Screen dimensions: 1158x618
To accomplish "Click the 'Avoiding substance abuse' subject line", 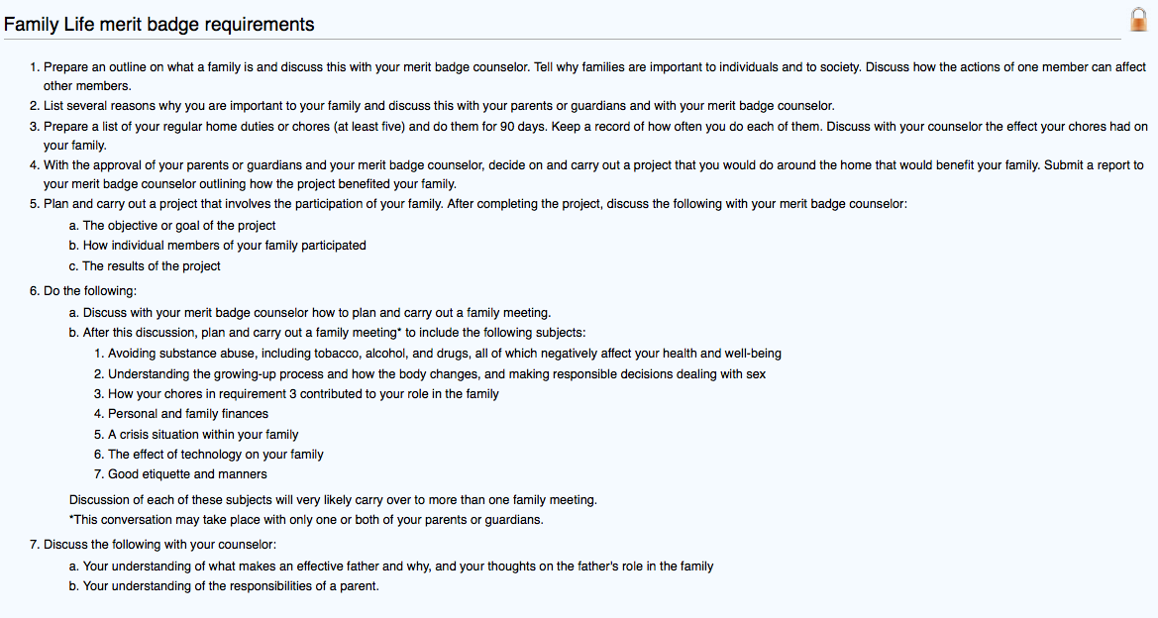I will [445, 354].
